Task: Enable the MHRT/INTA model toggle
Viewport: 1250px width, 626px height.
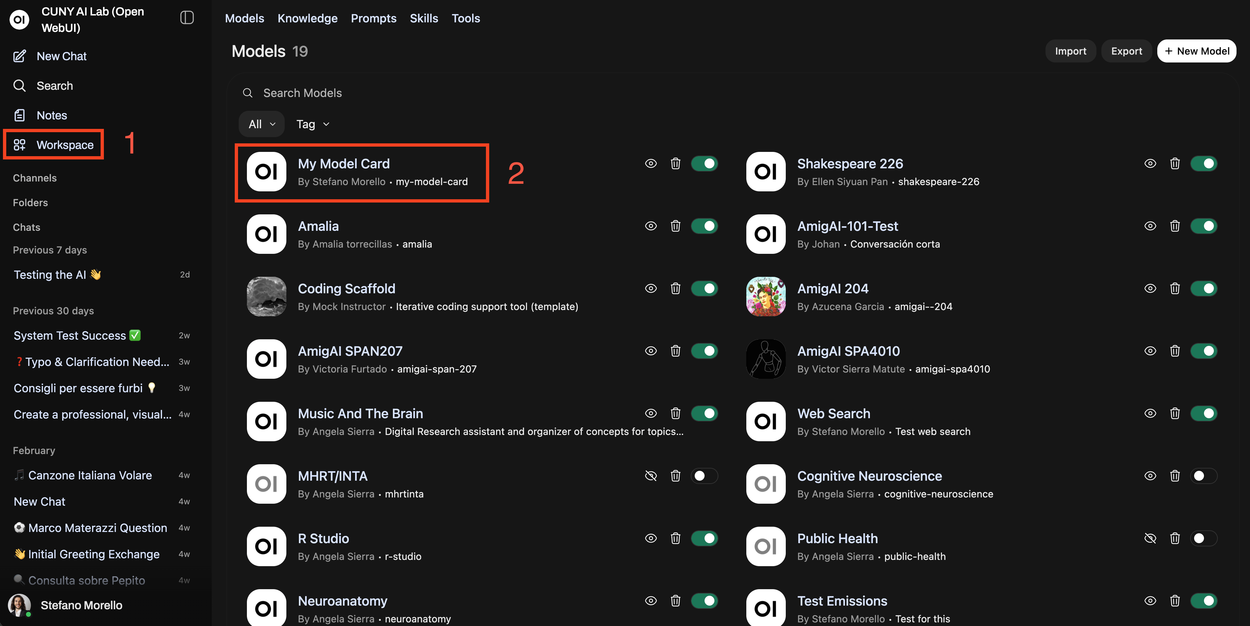Action: [x=705, y=476]
